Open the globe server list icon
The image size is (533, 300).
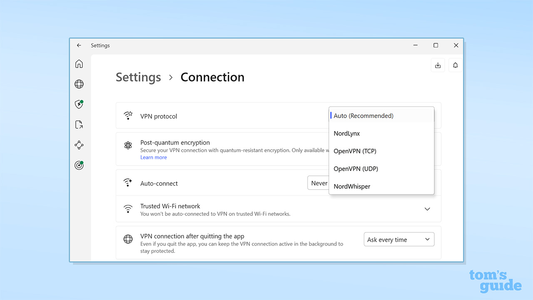79,84
